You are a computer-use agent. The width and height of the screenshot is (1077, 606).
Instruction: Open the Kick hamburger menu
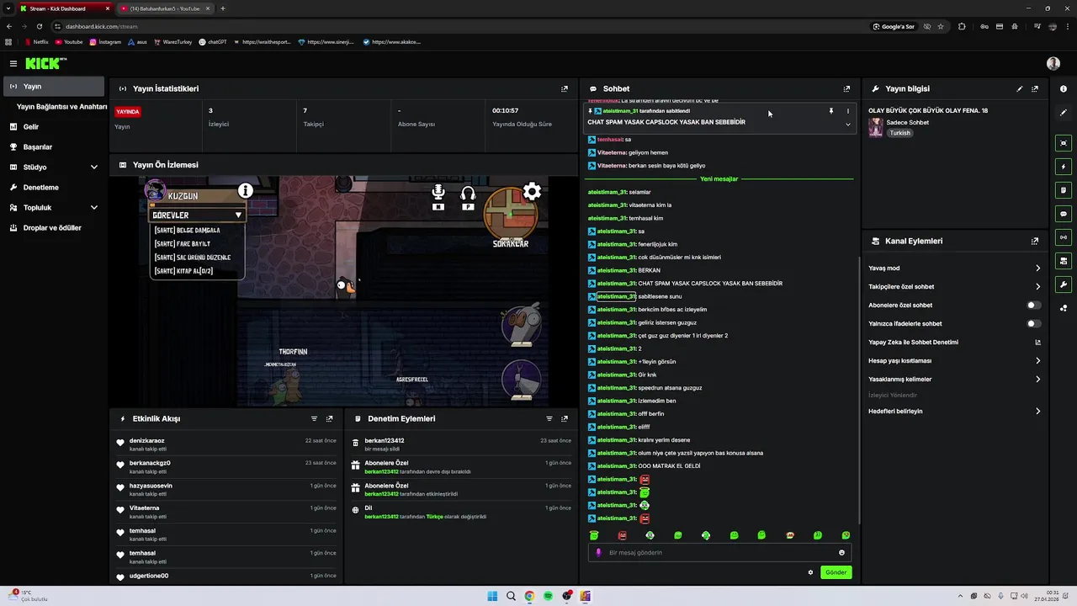pyautogui.click(x=13, y=63)
